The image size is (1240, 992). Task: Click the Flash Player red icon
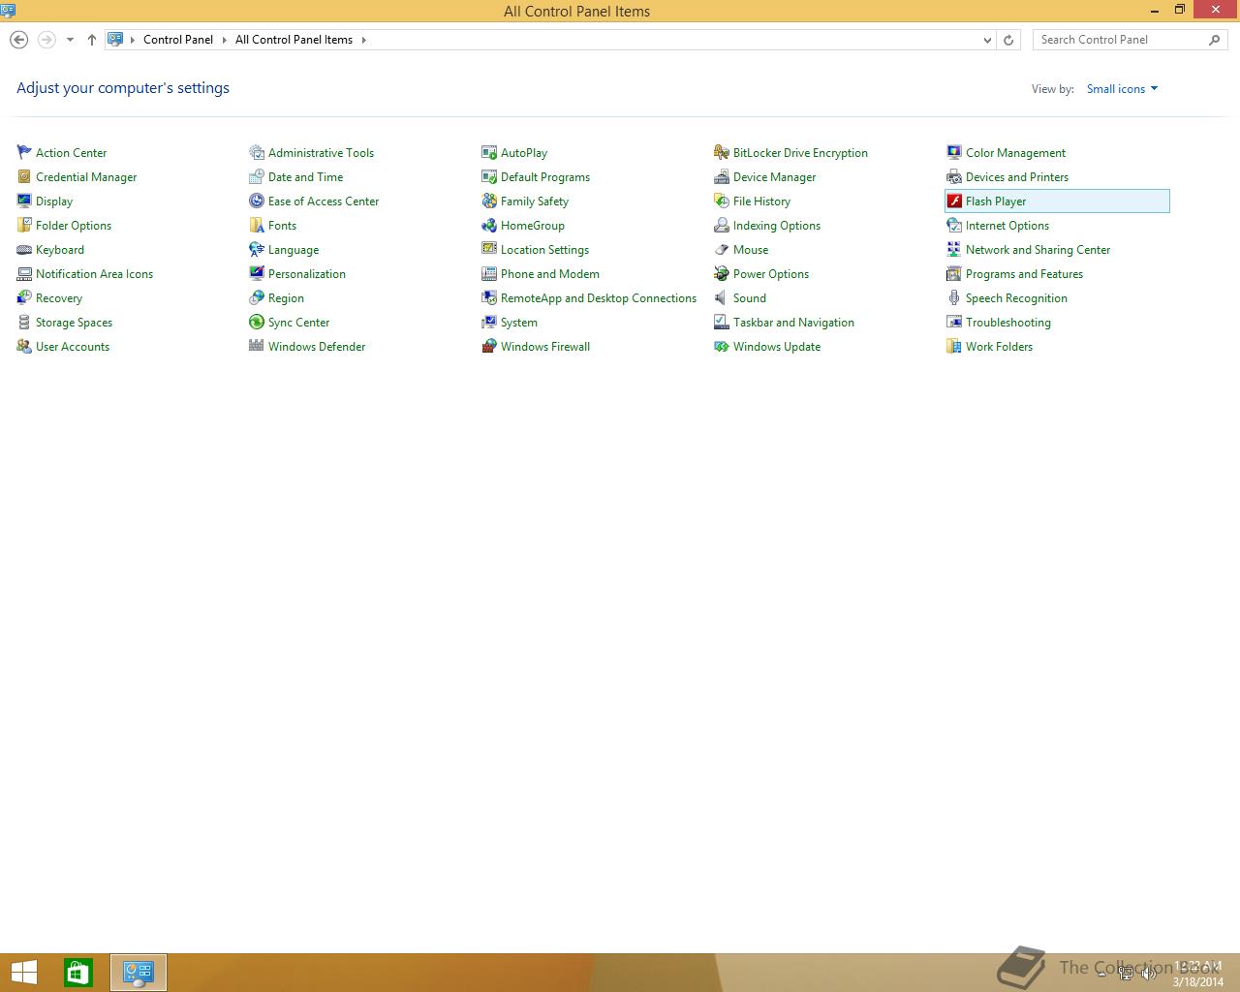pos(954,201)
